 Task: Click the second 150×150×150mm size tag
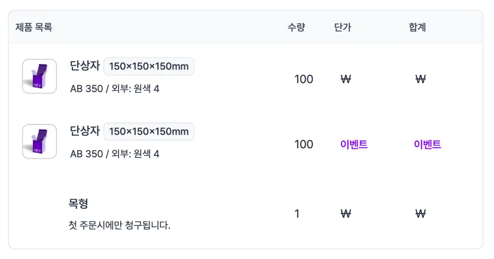pos(149,132)
